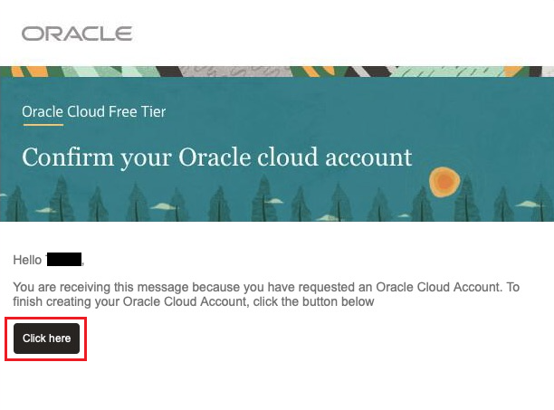This screenshot has height=410, width=554.
Task: Click the redacted name after Hello
Action: [x=63, y=260]
